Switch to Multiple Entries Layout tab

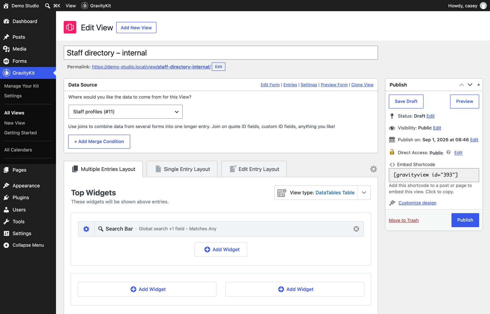(103, 169)
